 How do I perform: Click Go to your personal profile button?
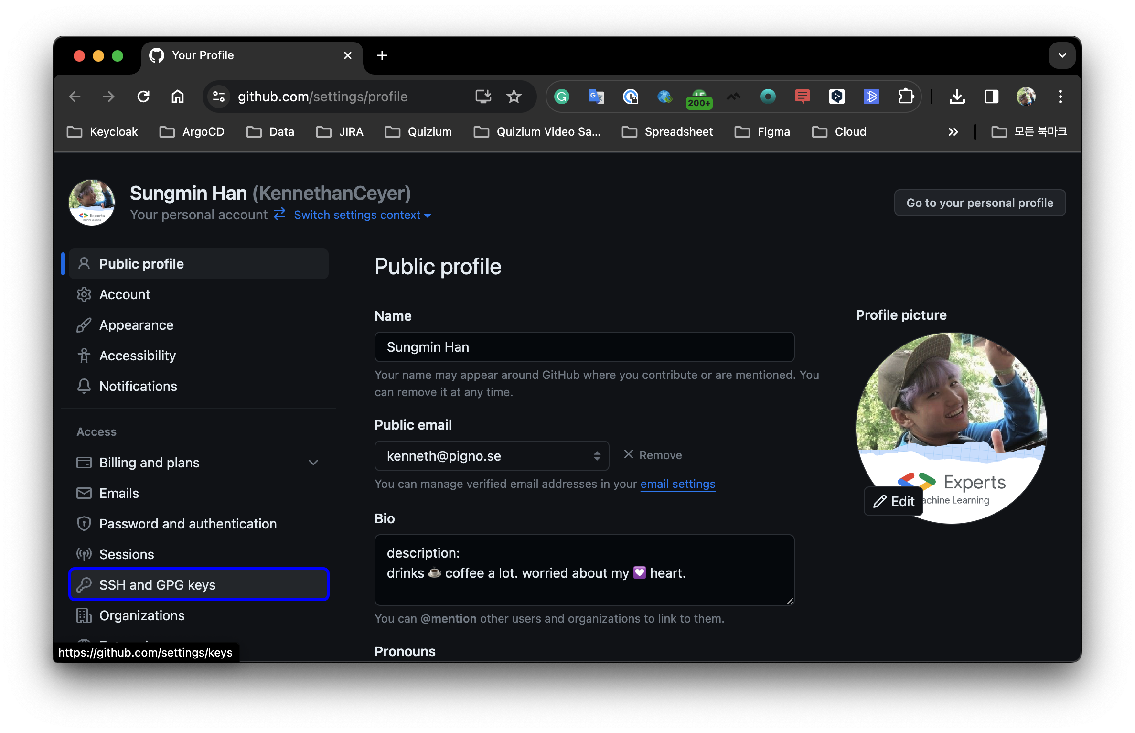pyautogui.click(x=979, y=203)
